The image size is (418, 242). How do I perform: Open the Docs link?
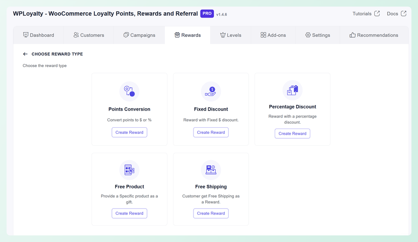(397, 13)
